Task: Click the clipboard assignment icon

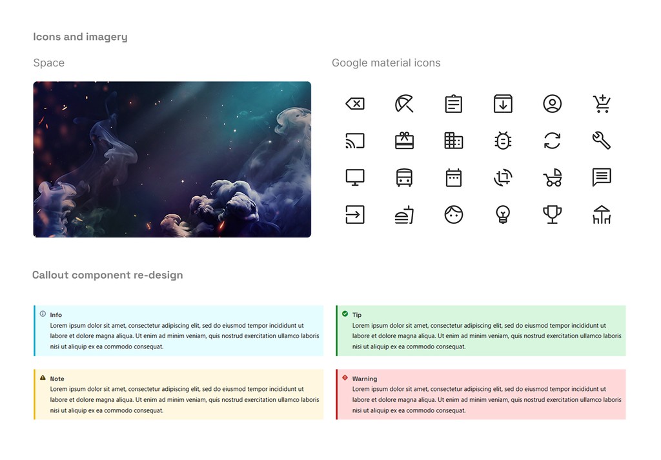Action: 454,104
